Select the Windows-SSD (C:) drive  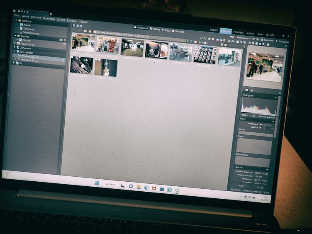[29, 57]
